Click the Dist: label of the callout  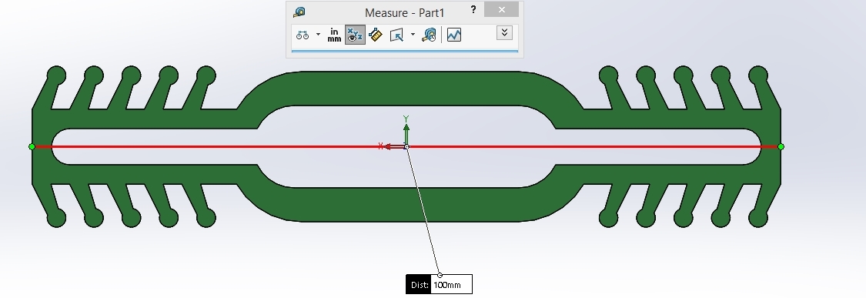tap(419, 285)
